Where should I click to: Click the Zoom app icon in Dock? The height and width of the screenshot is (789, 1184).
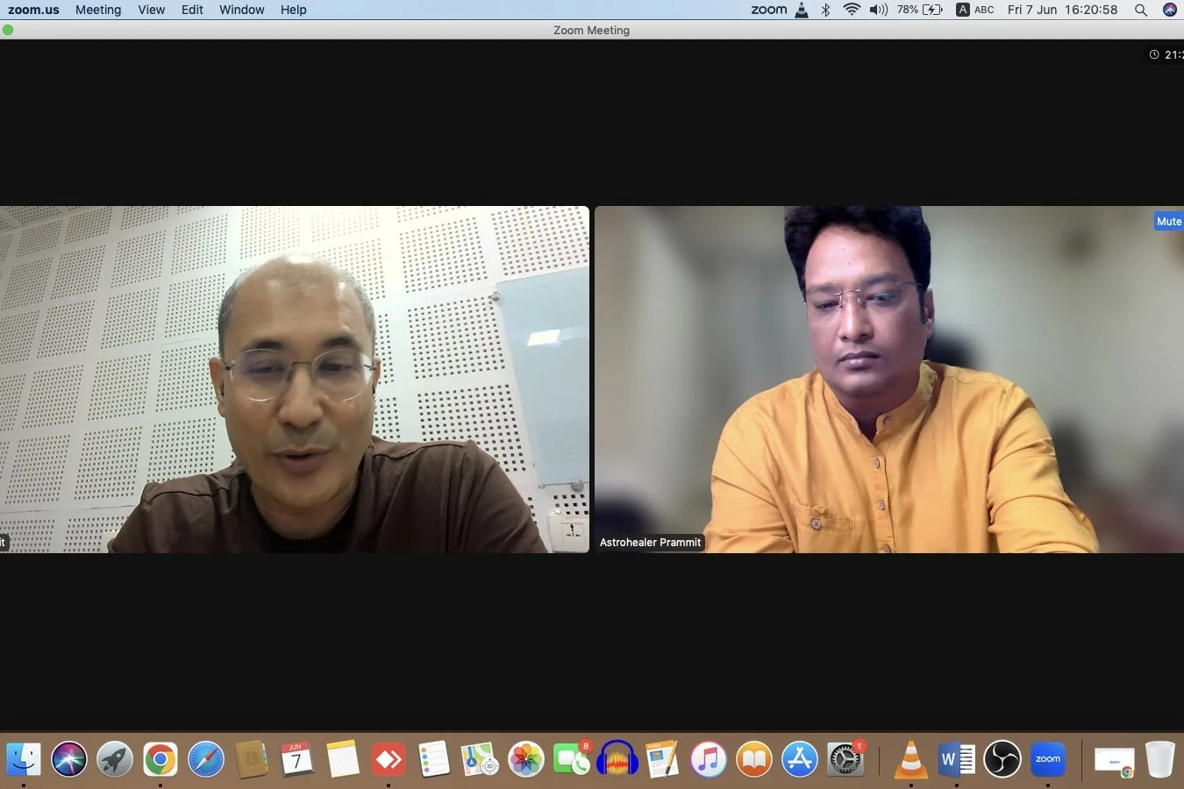(1048, 759)
